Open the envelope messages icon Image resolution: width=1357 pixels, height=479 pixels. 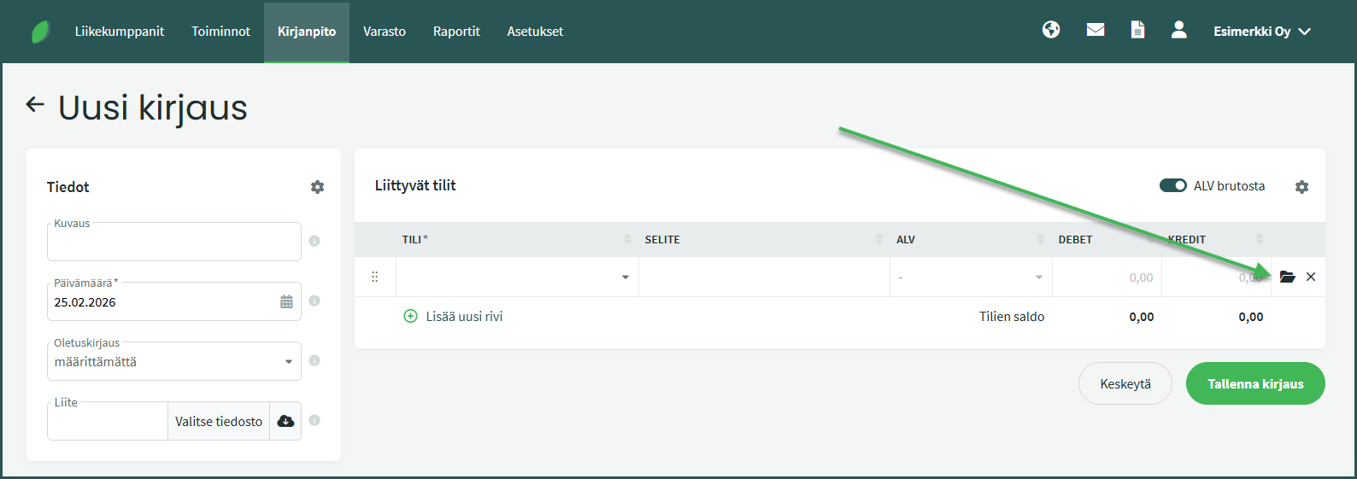(1096, 31)
